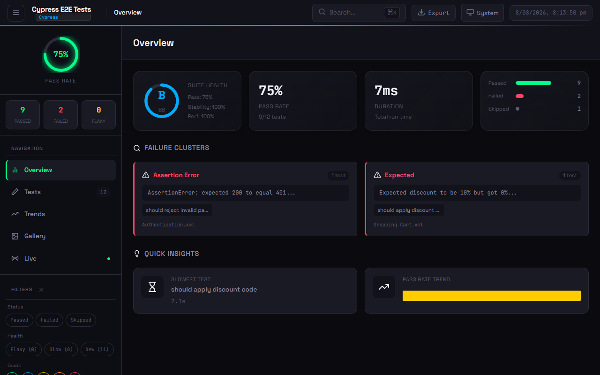Click the broadcast icon beside Live
The width and height of the screenshot is (600, 375).
click(15, 258)
